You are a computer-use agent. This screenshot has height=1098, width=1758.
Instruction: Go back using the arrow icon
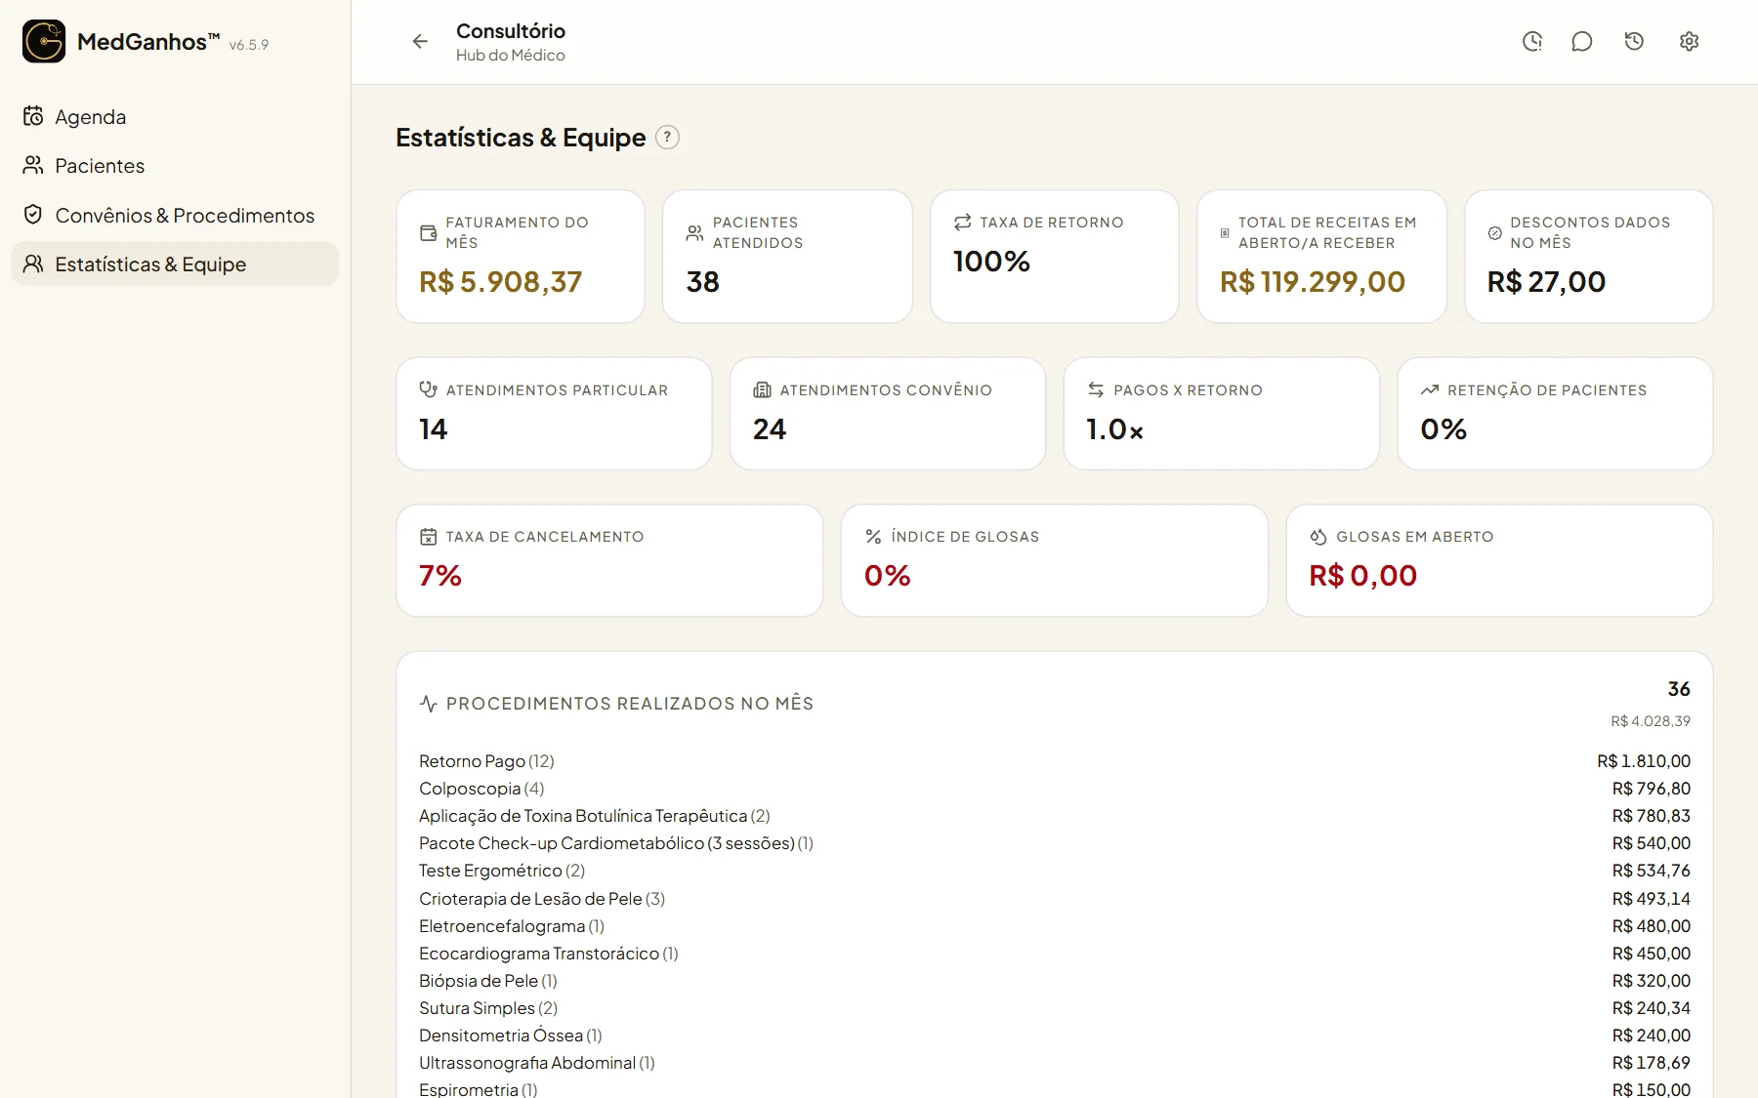pyautogui.click(x=420, y=41)
